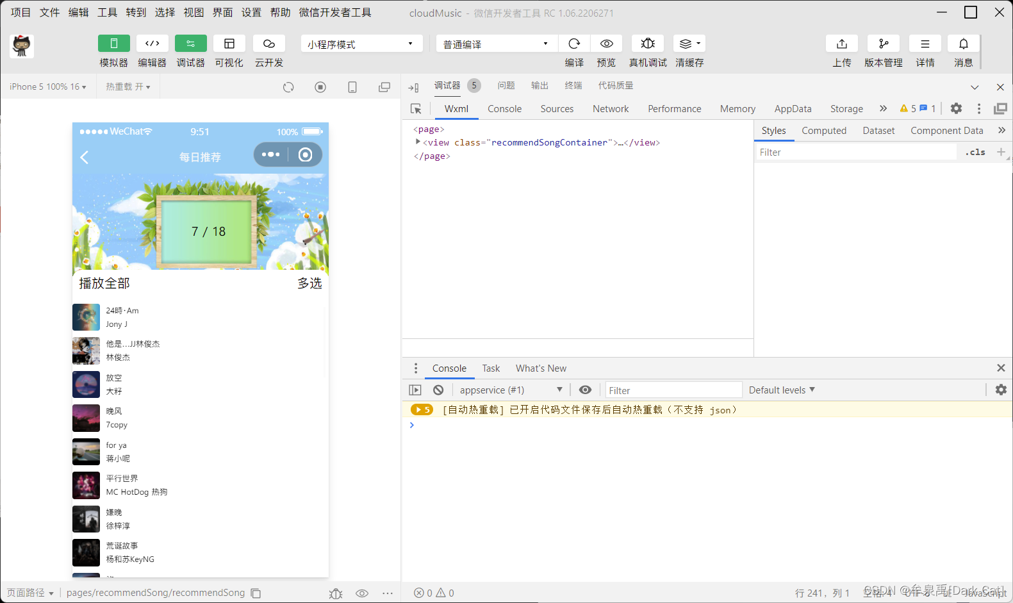Switch to the 终端 tab
The height and width of the screenshot is (603, 1013).
[573, 85]
